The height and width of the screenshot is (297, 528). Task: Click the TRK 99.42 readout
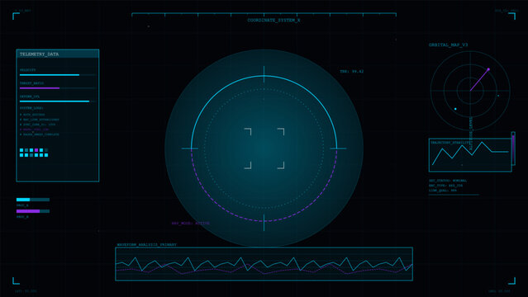coord(351,71)
